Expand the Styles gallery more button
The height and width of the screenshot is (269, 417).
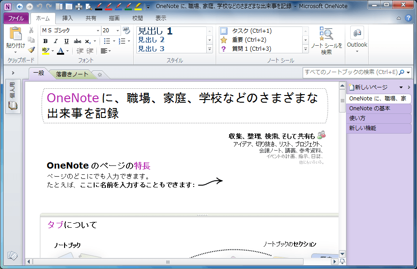(x=209, y=49)
